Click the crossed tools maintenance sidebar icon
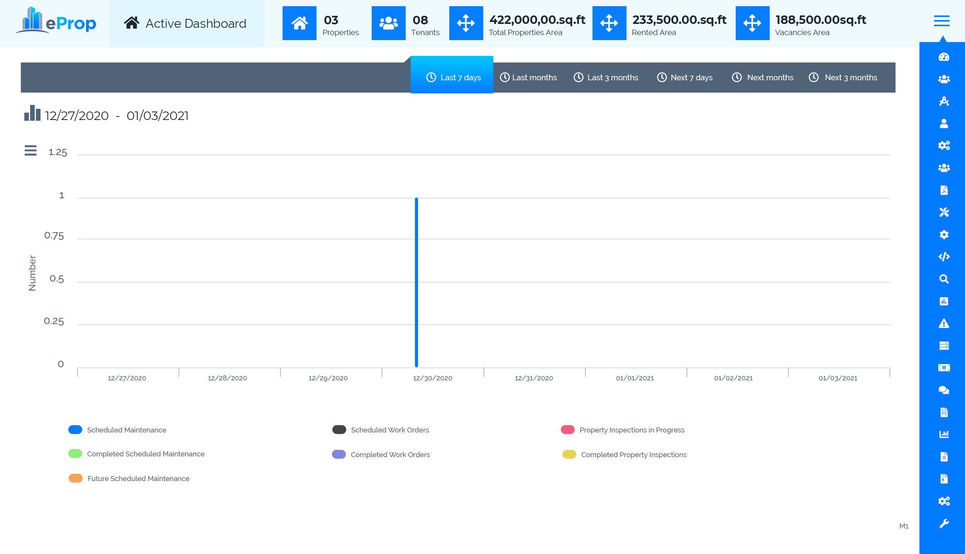This screenshot has width=965, height=554. click(x=944, y=212)
